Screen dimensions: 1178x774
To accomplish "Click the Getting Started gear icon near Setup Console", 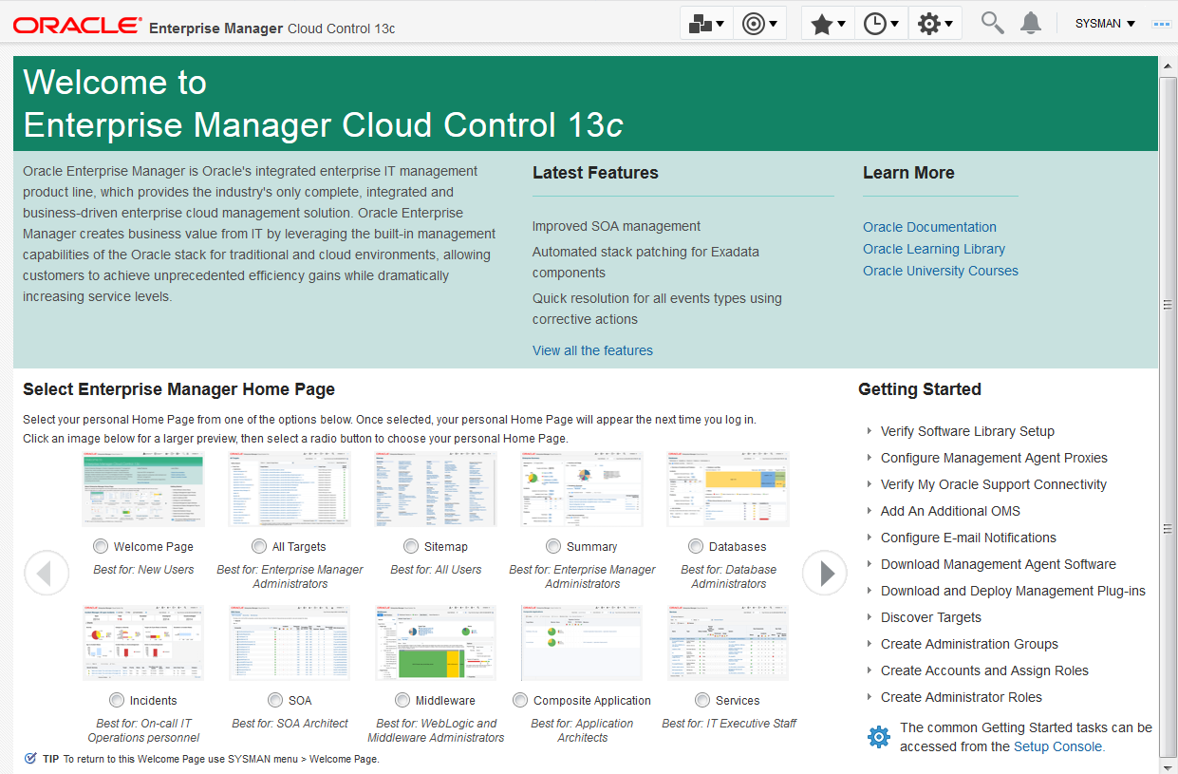I will pos(879,736).
